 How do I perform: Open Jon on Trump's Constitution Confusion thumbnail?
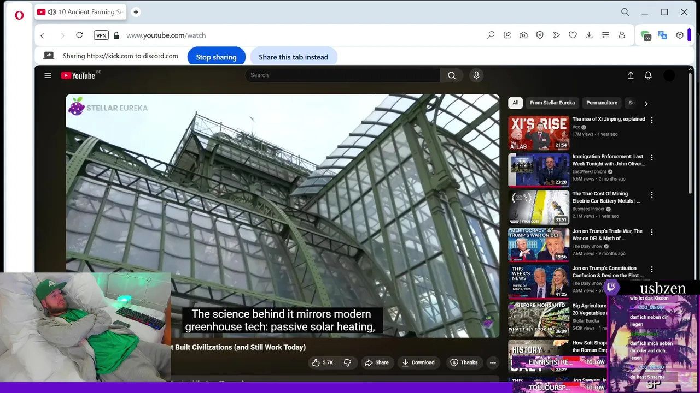point(539,282)
